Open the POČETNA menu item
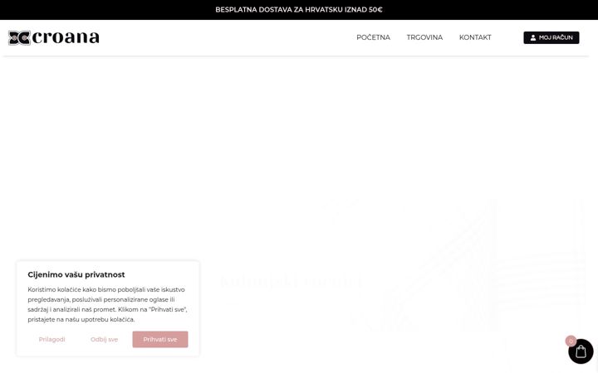Image resolution: width=598 pixels, height=373 pixels. tap(373, 37)
